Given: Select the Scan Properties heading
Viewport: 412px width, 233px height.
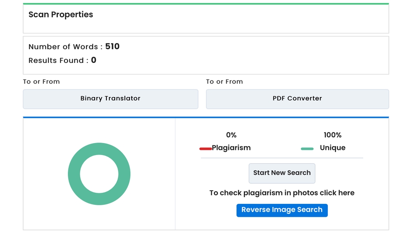Looking at the screenshot, I should (61, 15).
